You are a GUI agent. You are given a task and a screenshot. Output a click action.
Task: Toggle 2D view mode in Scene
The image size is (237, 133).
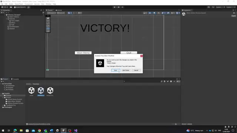(150, 13)
